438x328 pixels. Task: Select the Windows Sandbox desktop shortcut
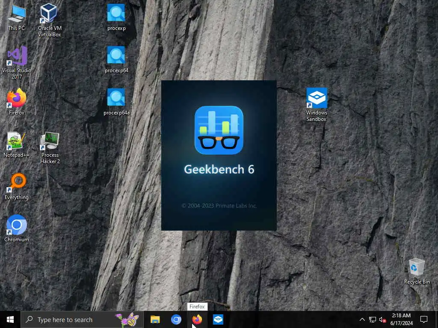click(x=317, y=105)
